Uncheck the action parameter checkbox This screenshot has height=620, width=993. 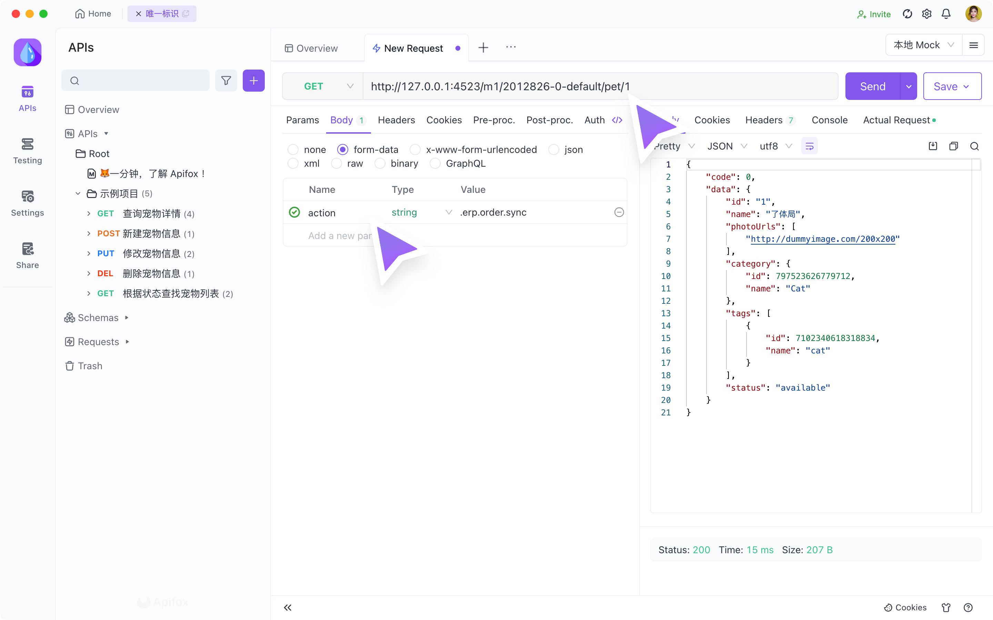tap(294, 213)
